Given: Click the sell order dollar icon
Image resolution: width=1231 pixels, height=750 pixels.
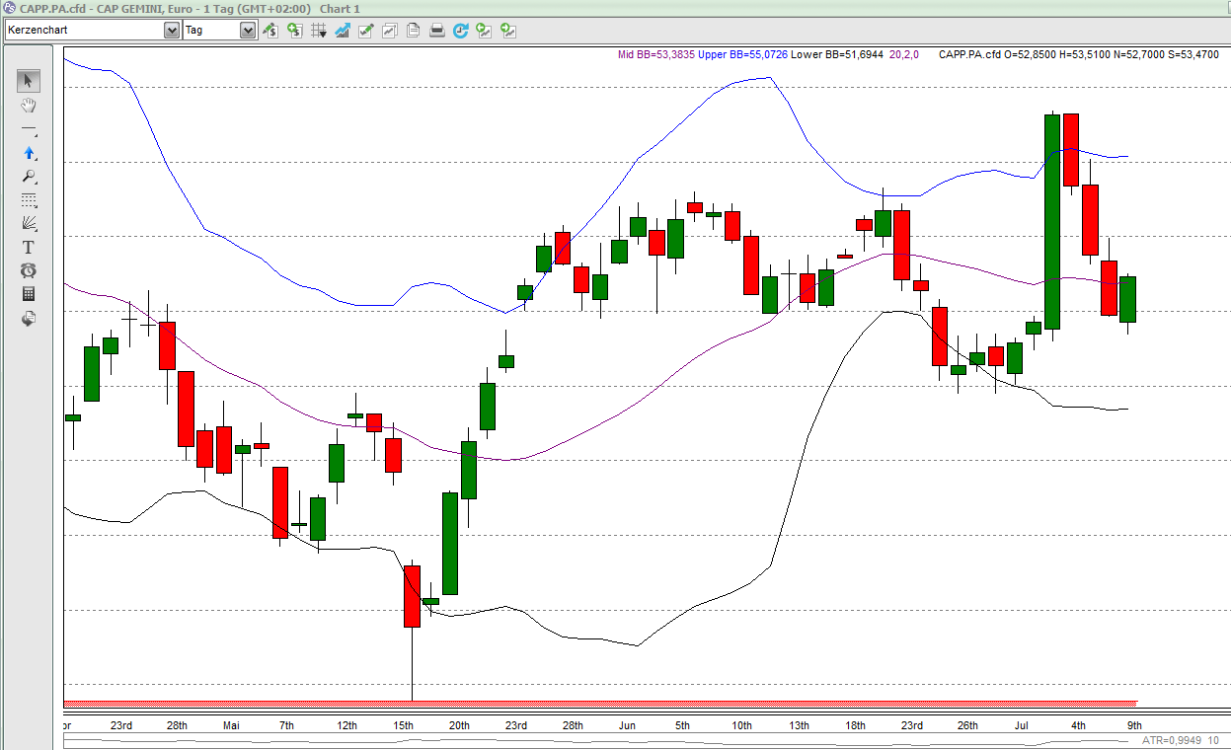Looking at the screenshot, I should click(270, 31).
